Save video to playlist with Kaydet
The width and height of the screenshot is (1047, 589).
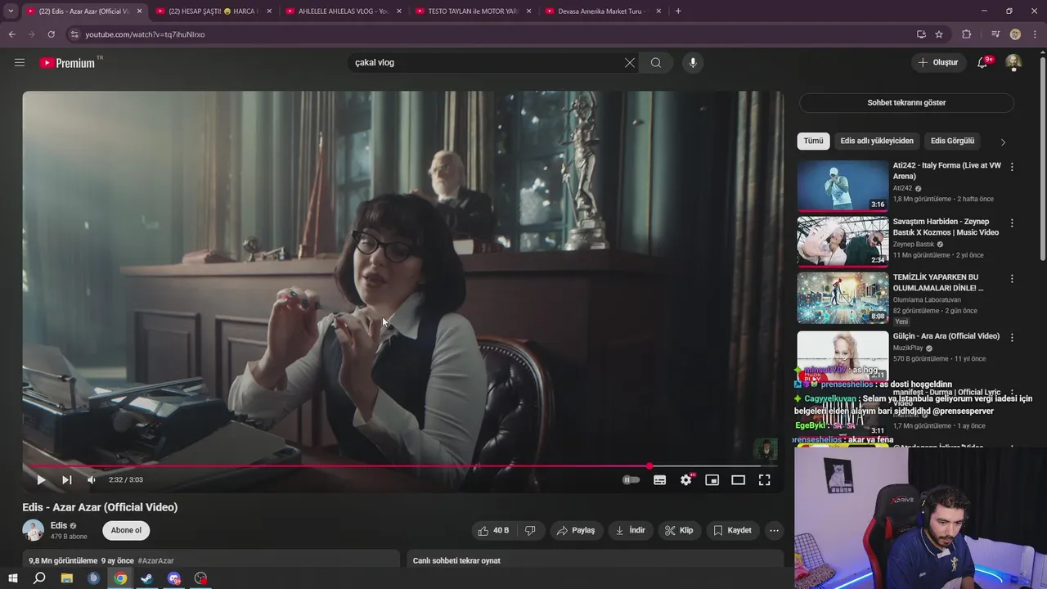732,530
